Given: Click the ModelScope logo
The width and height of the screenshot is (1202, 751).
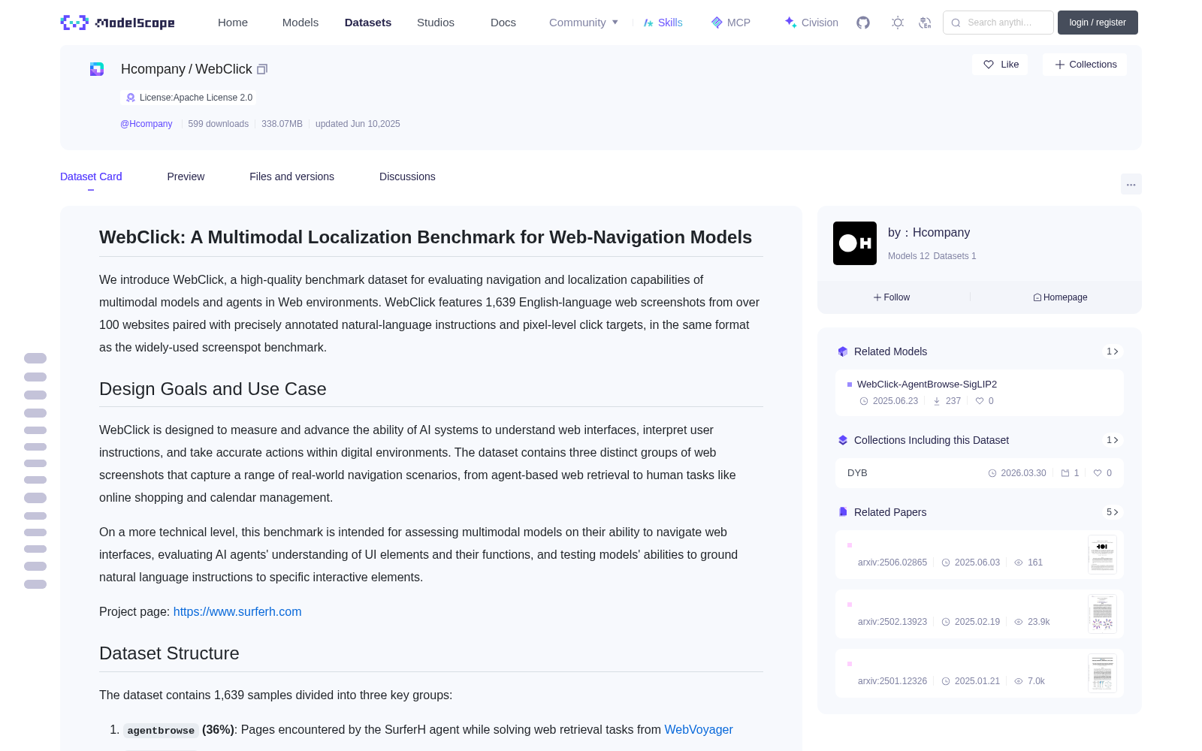Looking at the screenshot, I should (118, 23).
